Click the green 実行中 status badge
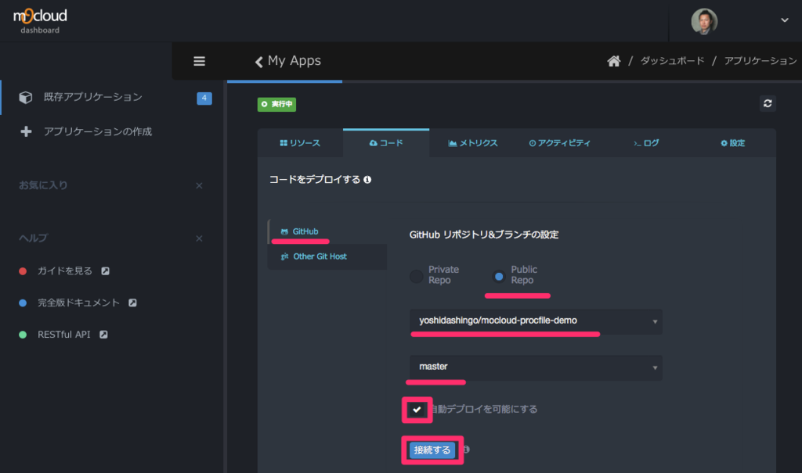 click(276, 104)
